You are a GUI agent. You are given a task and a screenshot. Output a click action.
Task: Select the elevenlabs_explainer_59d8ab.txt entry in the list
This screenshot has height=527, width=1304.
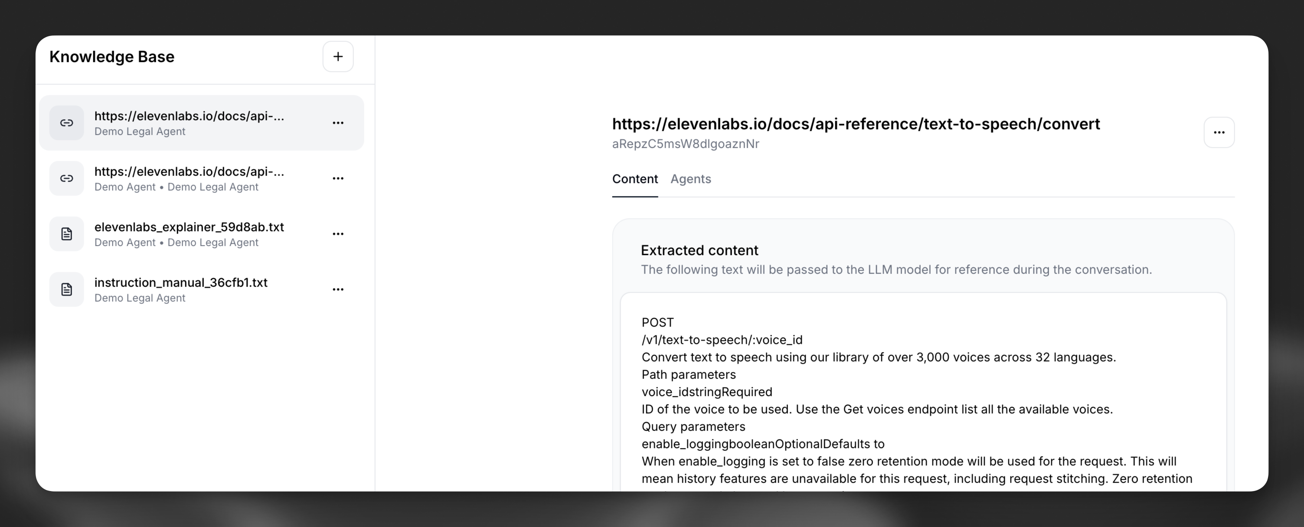[x=189, y=233]
